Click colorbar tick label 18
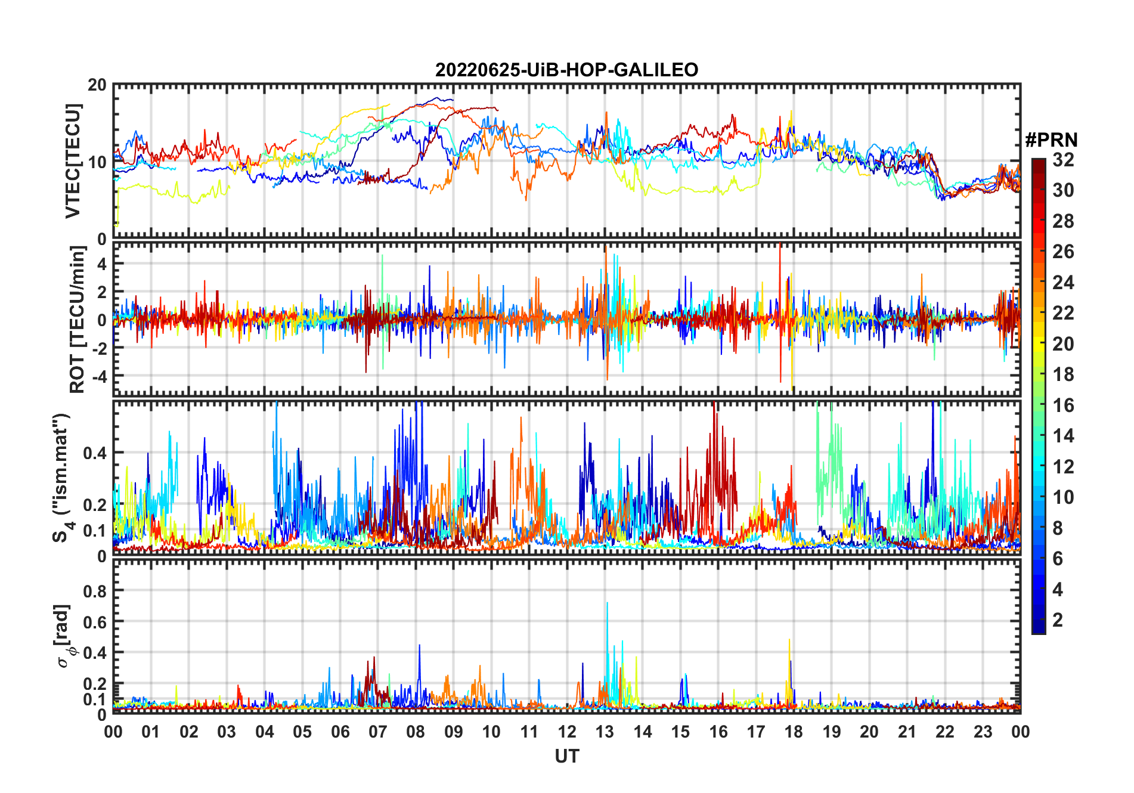The width and height of the screenshot is (1134, 793). (x=1063, y=374)
